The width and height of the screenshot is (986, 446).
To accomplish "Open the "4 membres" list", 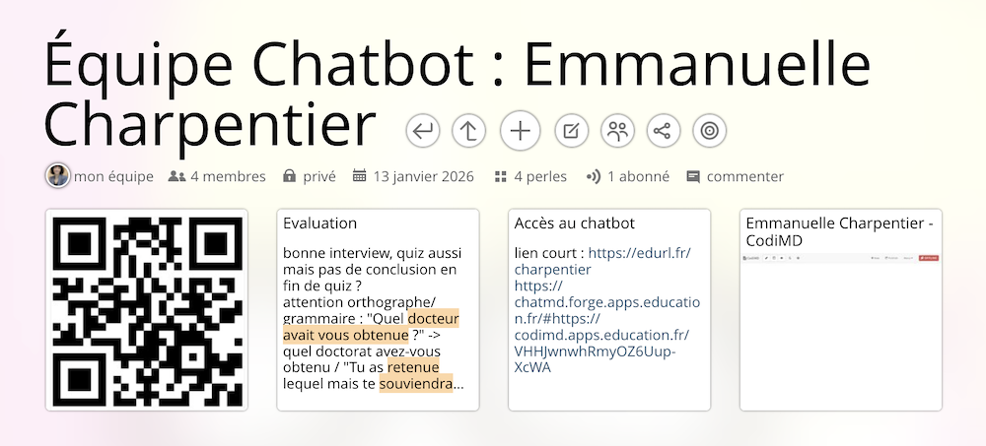I will (x=217, y=177).
